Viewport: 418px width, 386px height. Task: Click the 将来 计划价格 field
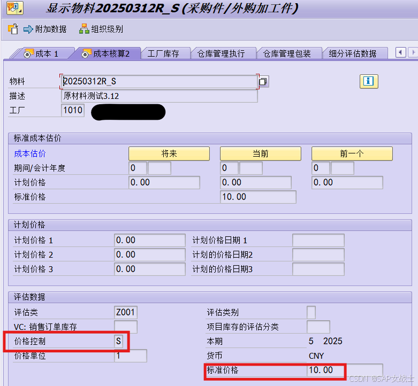tap(164, 182)
